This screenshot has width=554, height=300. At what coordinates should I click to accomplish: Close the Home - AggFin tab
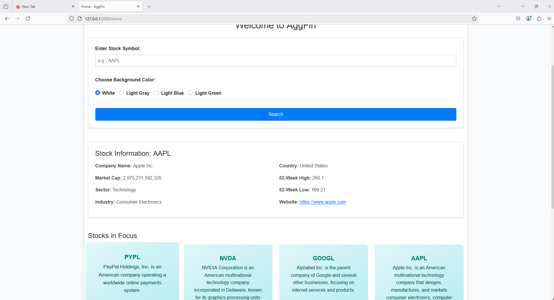(x=138, y=6)
